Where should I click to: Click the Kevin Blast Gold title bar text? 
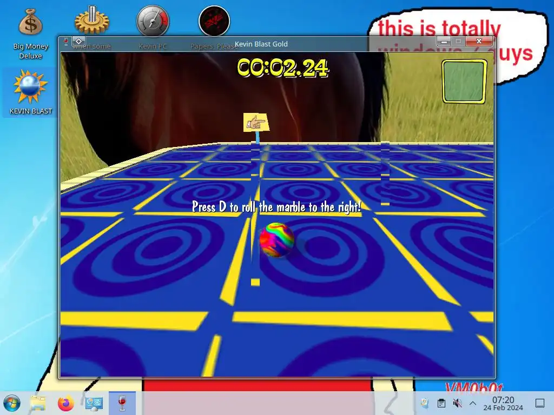[x=261, y=44]
